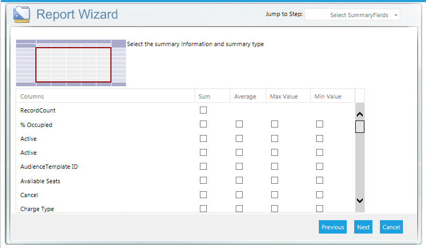This screenshot has height=248, width=426.
Task: Toggle Sum checkbox for Cancel row
Action: (203, 194)
